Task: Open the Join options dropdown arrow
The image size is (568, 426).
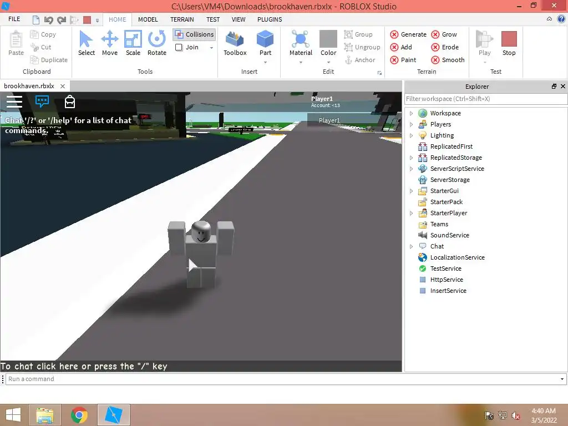Action: pos(211,48)
